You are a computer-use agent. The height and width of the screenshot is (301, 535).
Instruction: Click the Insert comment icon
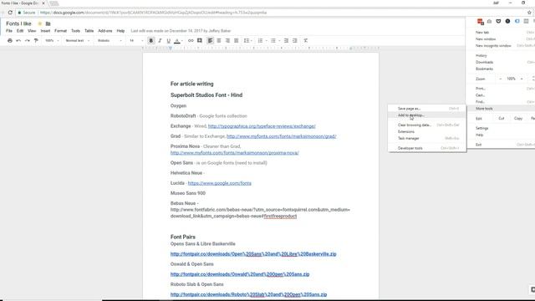(200, 41)
